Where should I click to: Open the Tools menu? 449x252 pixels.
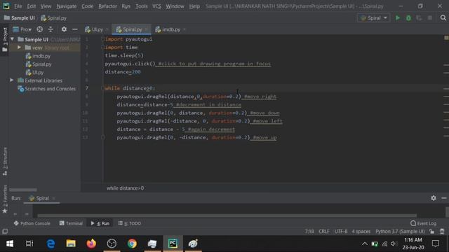coord(142,6)
